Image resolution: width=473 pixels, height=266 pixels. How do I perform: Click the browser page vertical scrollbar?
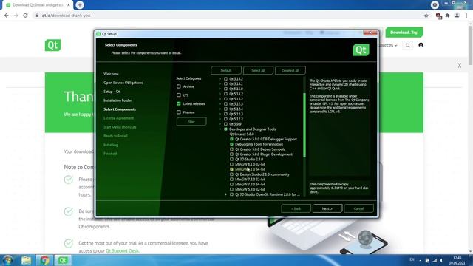470,45
